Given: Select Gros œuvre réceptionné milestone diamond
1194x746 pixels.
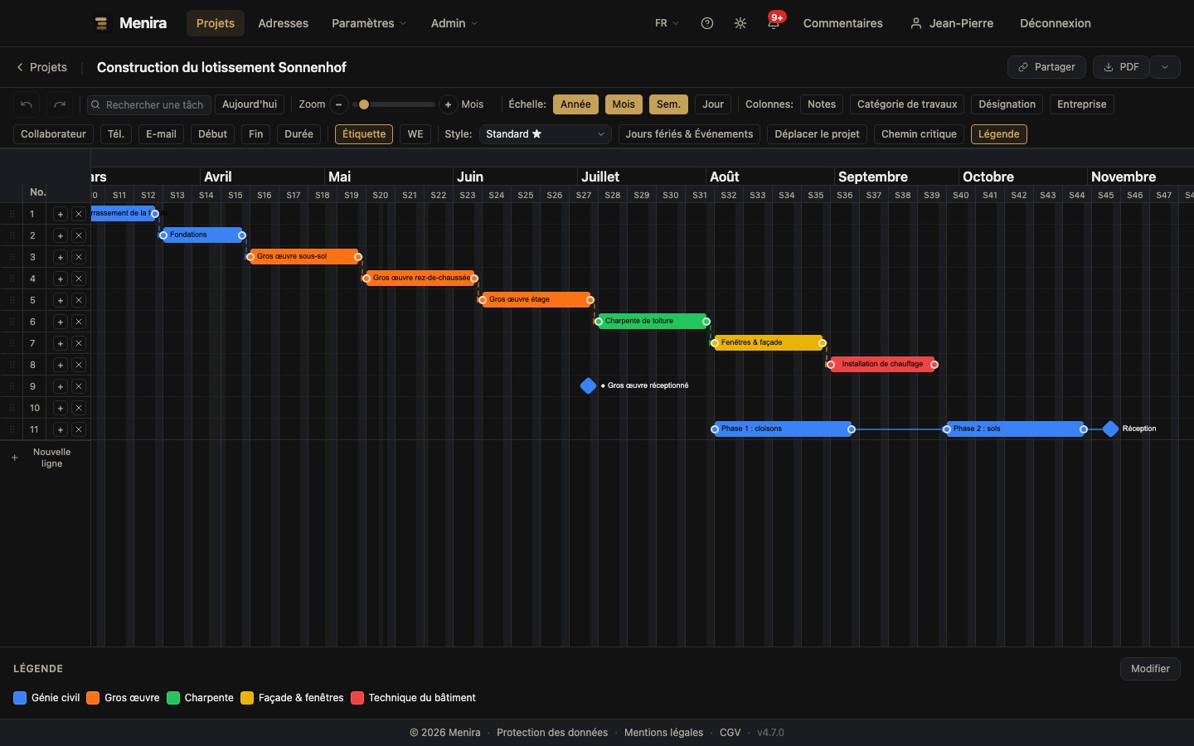Looking at the screenshot, I should [588, 385].
